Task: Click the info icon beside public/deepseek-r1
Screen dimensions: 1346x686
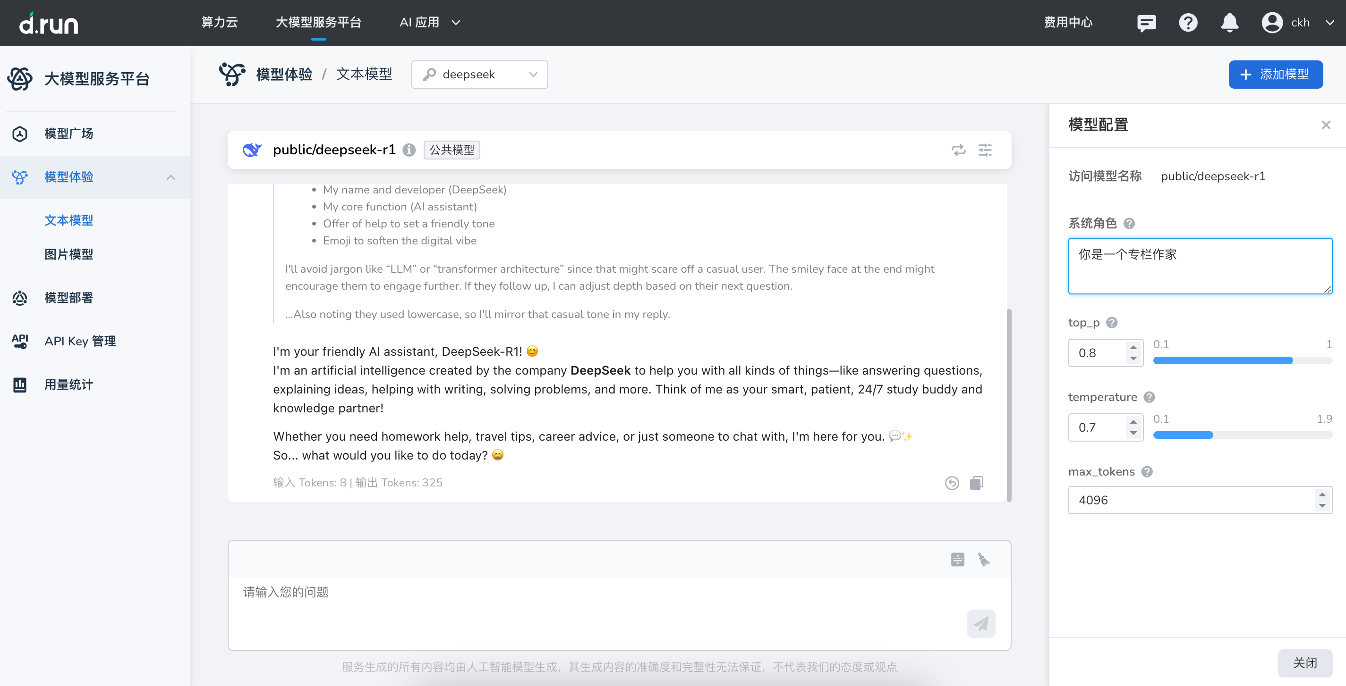Action: pos(409,150)
